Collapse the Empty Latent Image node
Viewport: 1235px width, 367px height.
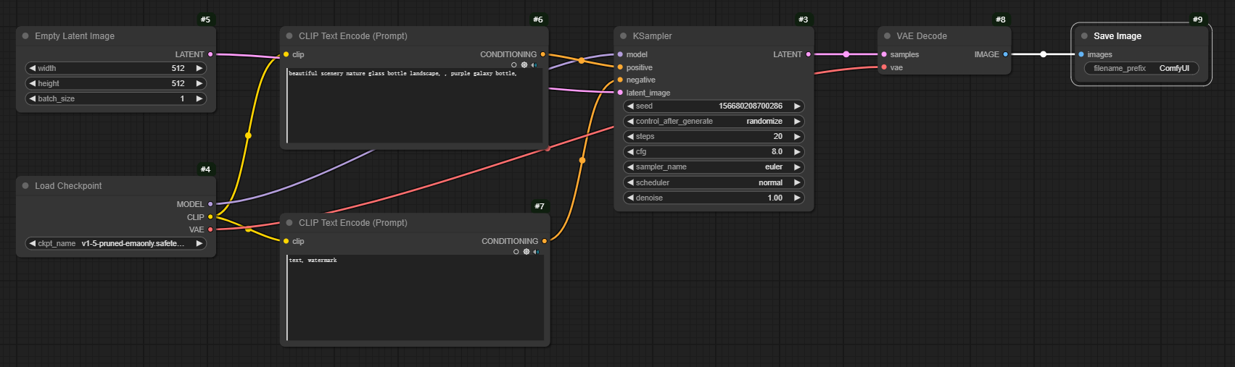tap(25, 36)
